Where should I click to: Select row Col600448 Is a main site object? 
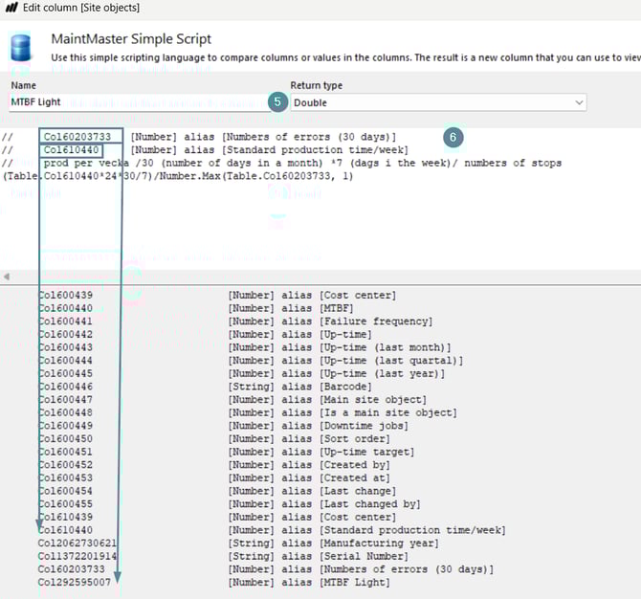click(x=248, y=413)
